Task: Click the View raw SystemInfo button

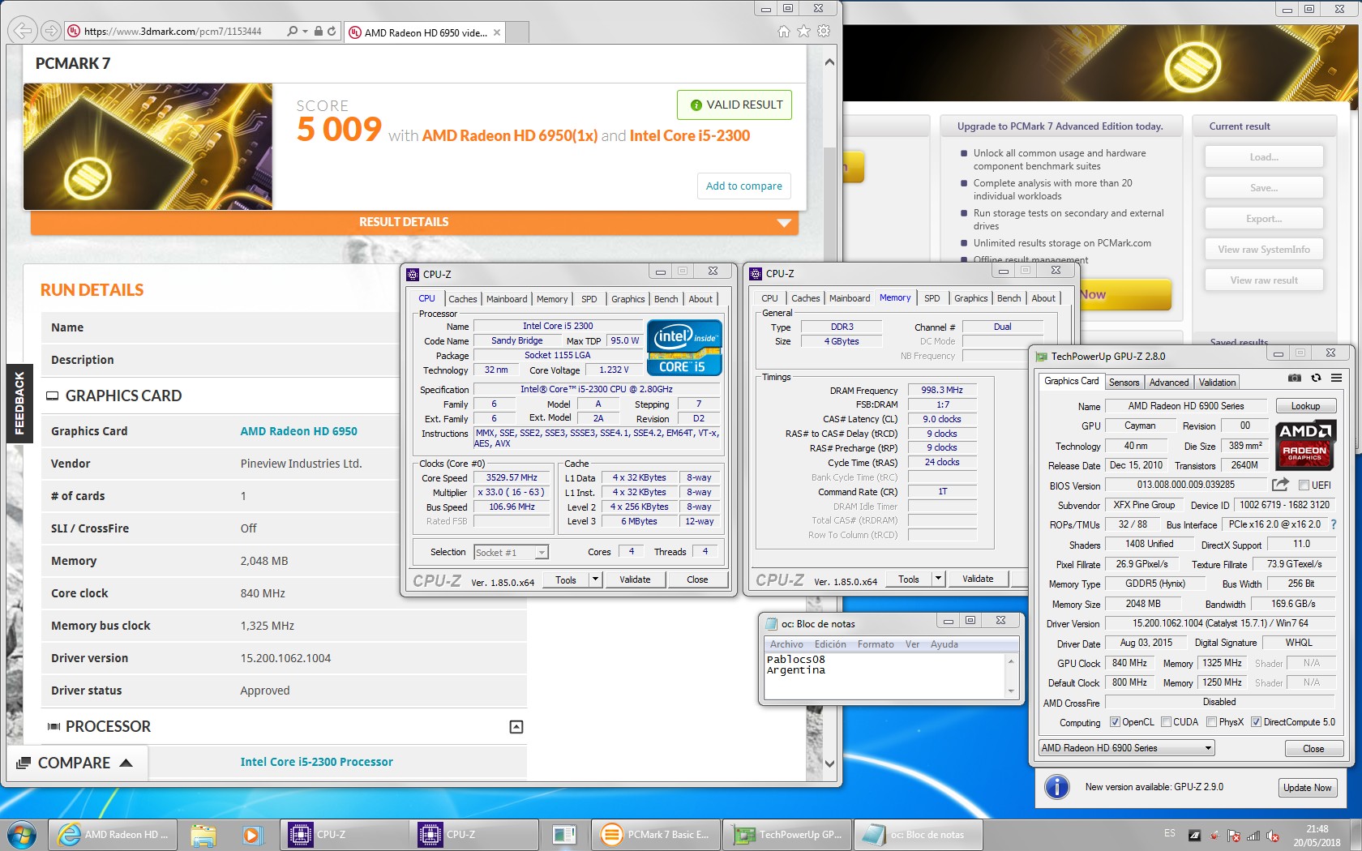Action: coord(1263,250)
